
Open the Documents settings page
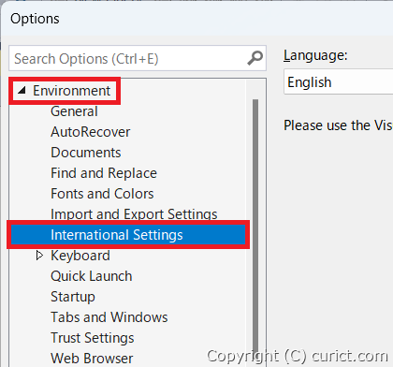pos(86,153)
